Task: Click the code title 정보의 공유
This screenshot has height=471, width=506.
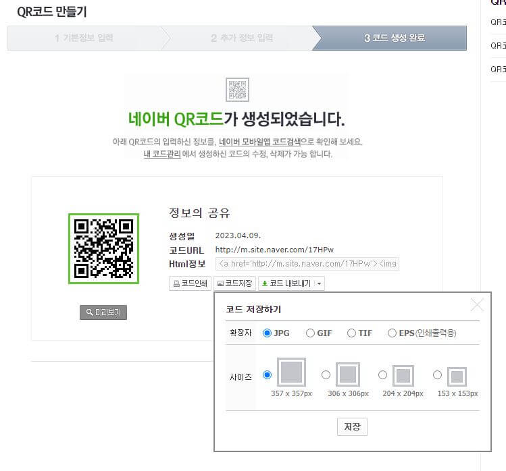Action: tap(199, 213)
